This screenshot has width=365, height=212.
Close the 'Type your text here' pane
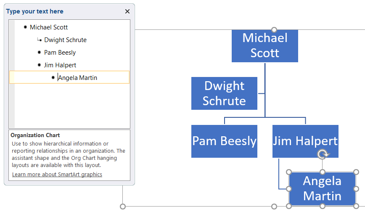(x=127, y=11)
